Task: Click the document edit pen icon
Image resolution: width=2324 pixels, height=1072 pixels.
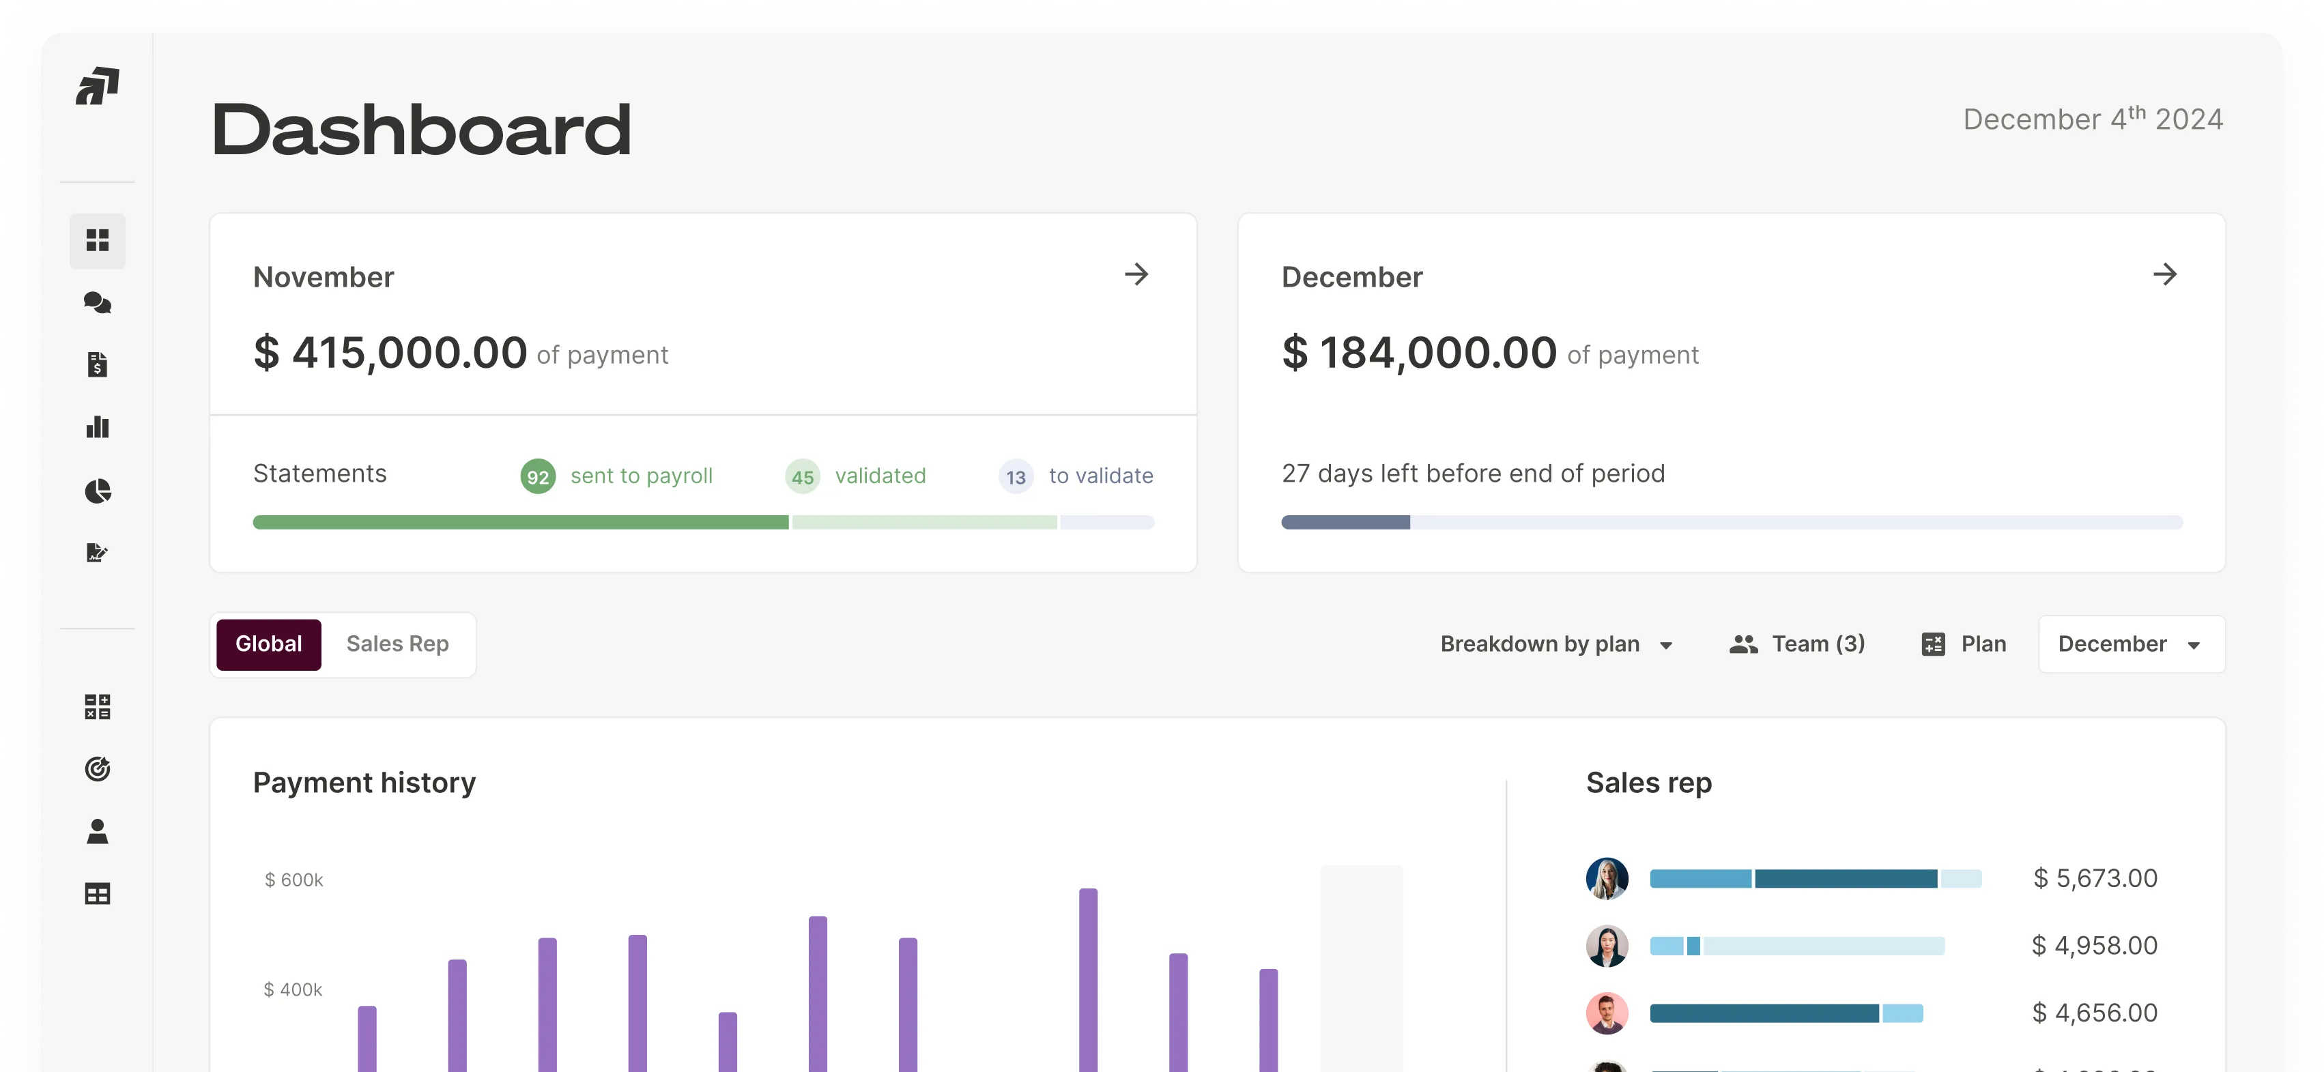Action: [98, 553]
